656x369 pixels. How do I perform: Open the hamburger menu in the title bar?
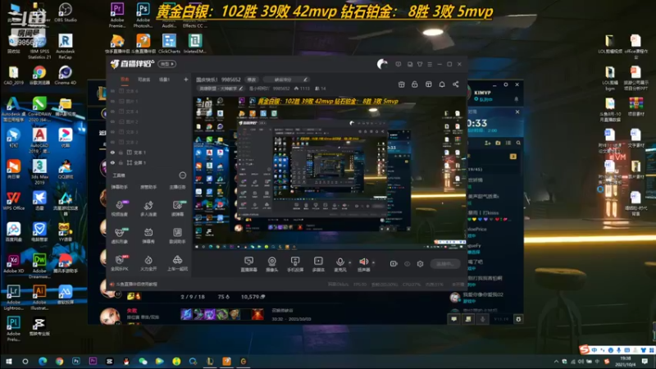coord(430,65)
